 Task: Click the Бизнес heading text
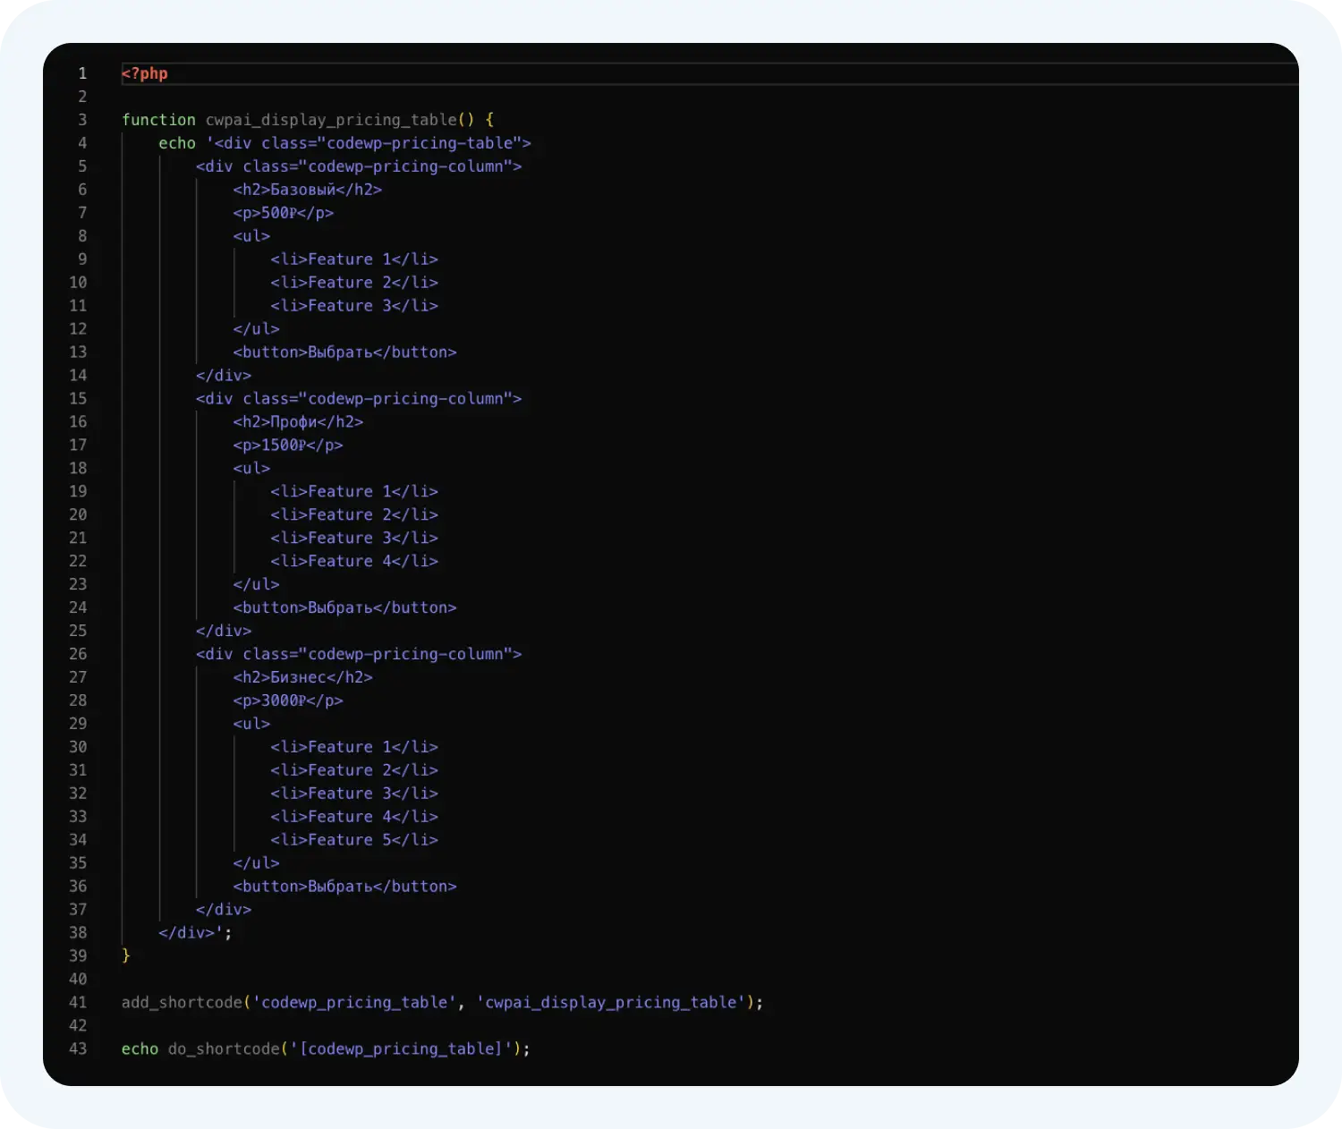298,677
